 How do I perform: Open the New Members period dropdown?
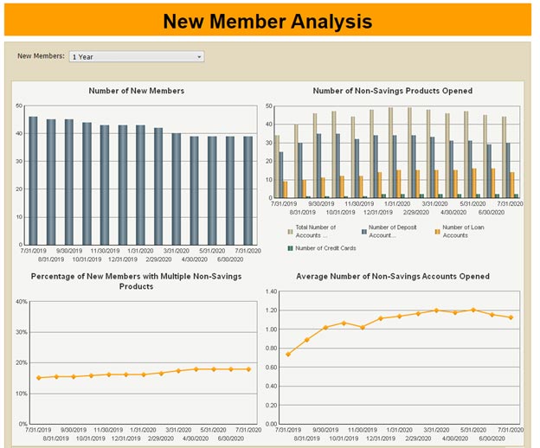[x=136, y=56]
